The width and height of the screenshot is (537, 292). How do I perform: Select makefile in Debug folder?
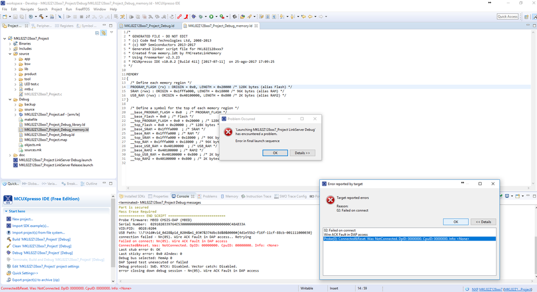tap(31, 120)
